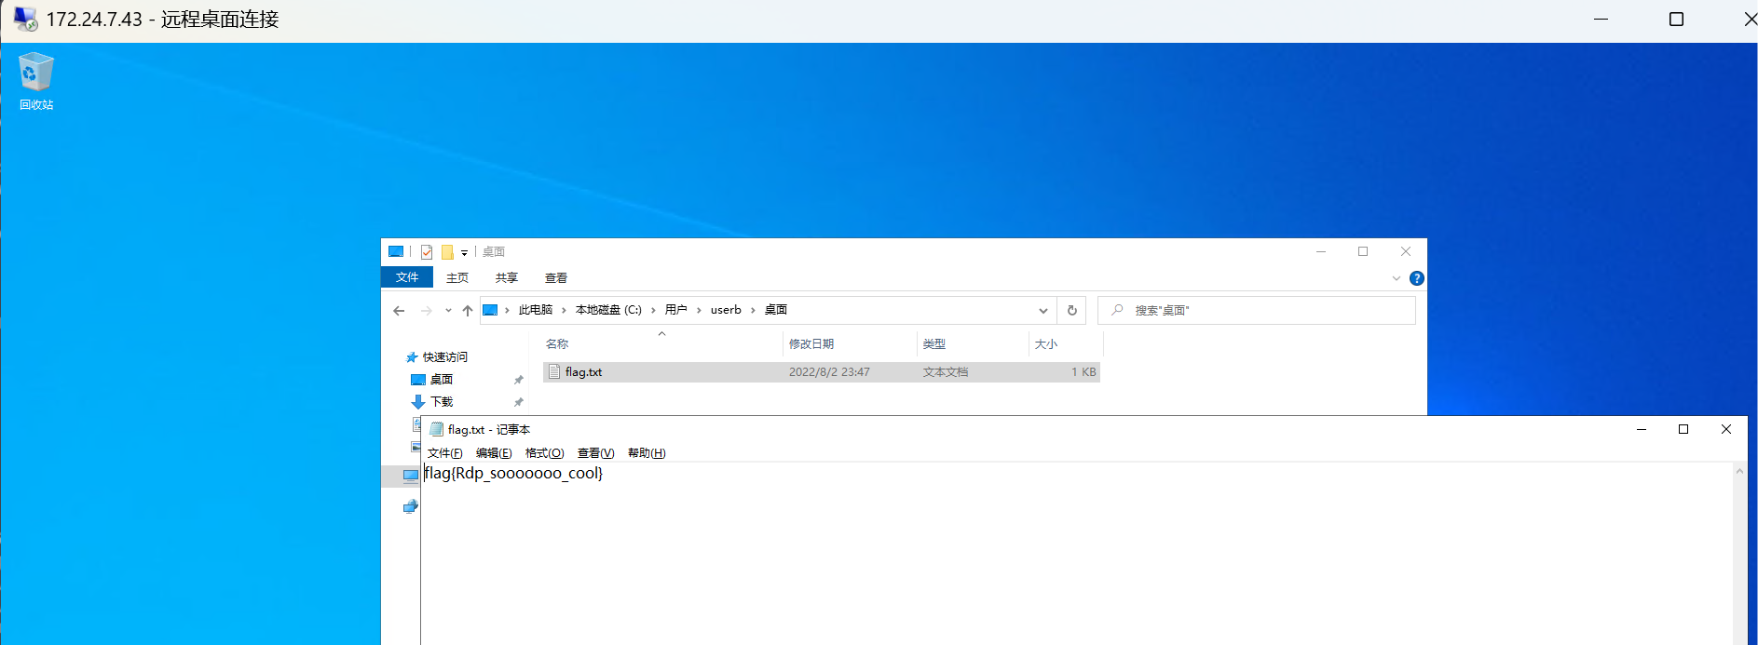Click 本地磁盘 (C:) breadcrumb
The image size is (1758, 645).
[608, 310]
